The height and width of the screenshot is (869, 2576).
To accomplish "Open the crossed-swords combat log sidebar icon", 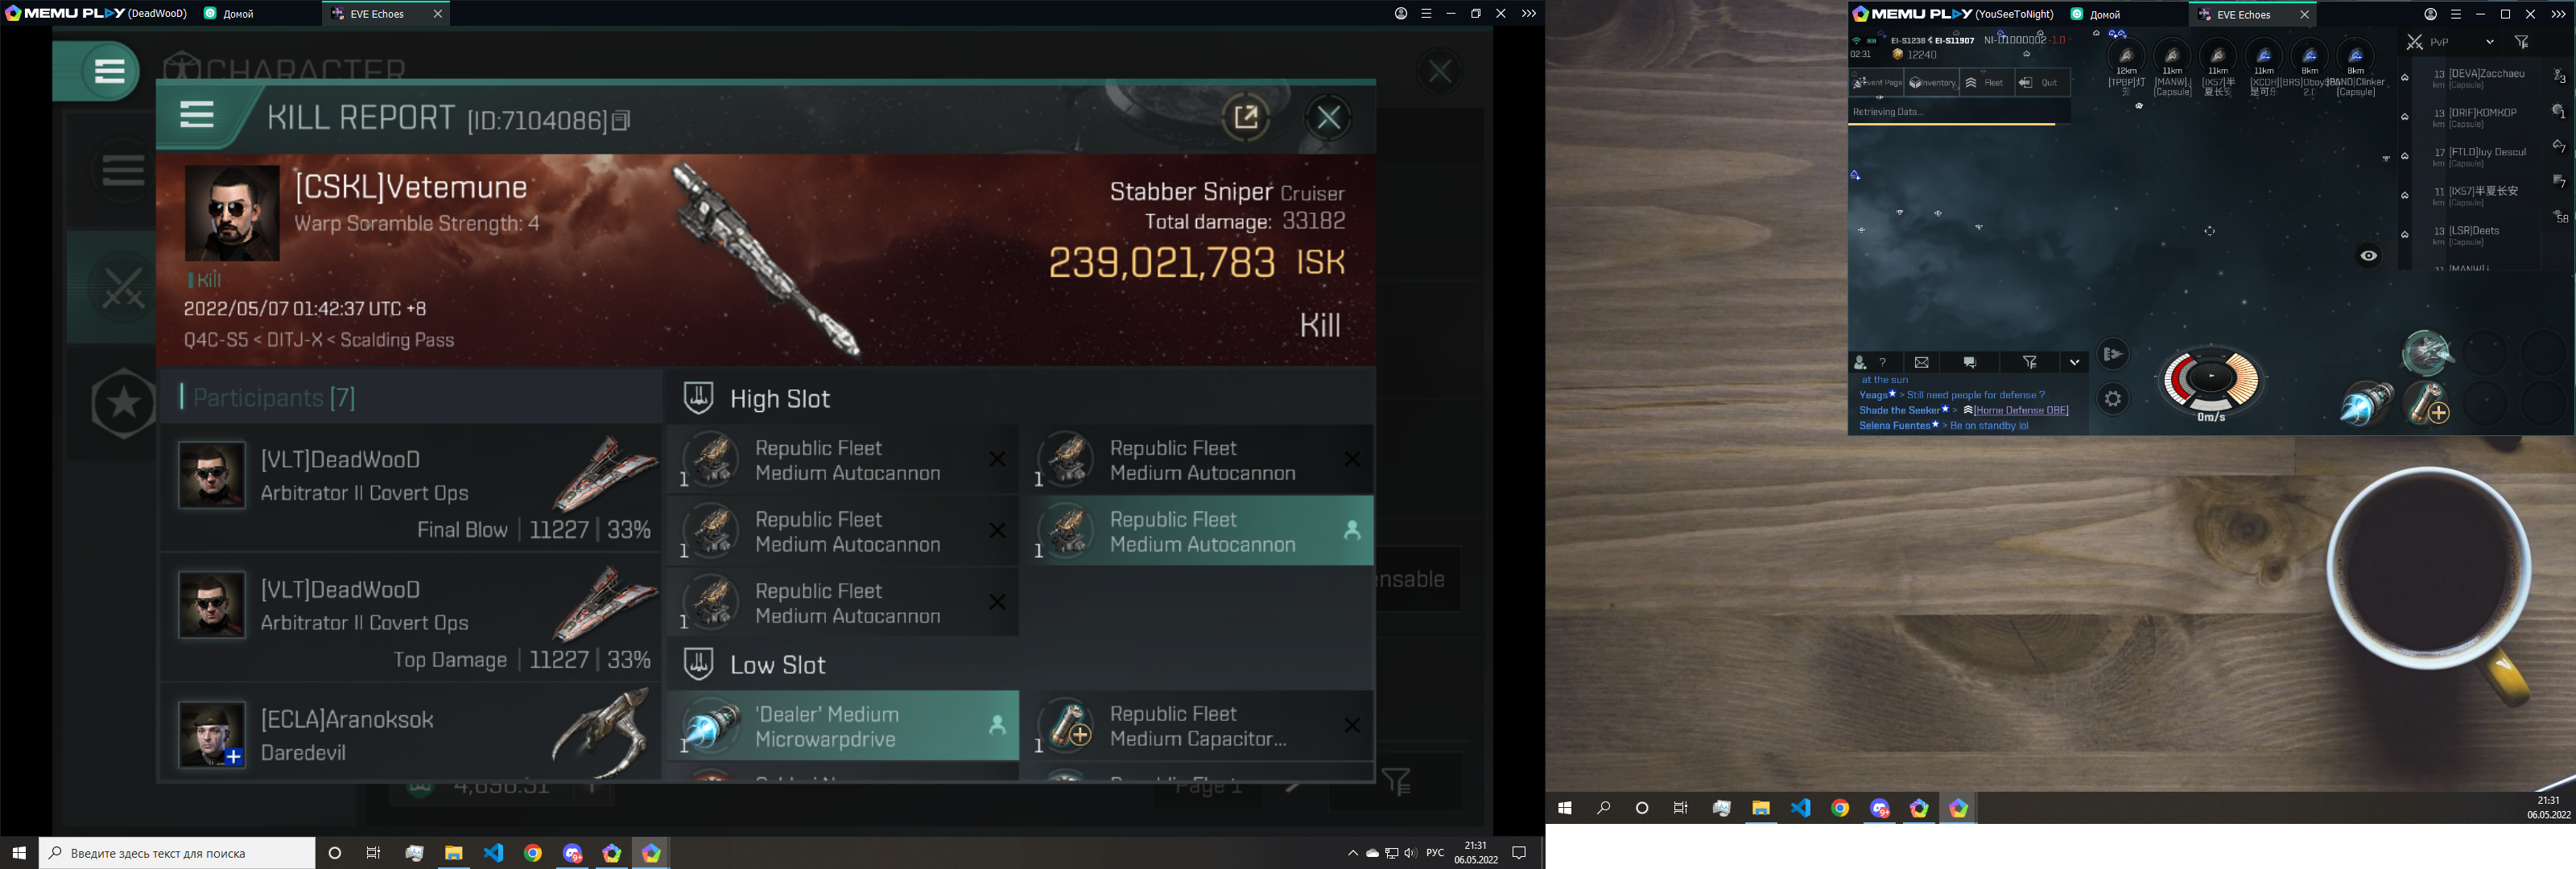I will (123, 289).
